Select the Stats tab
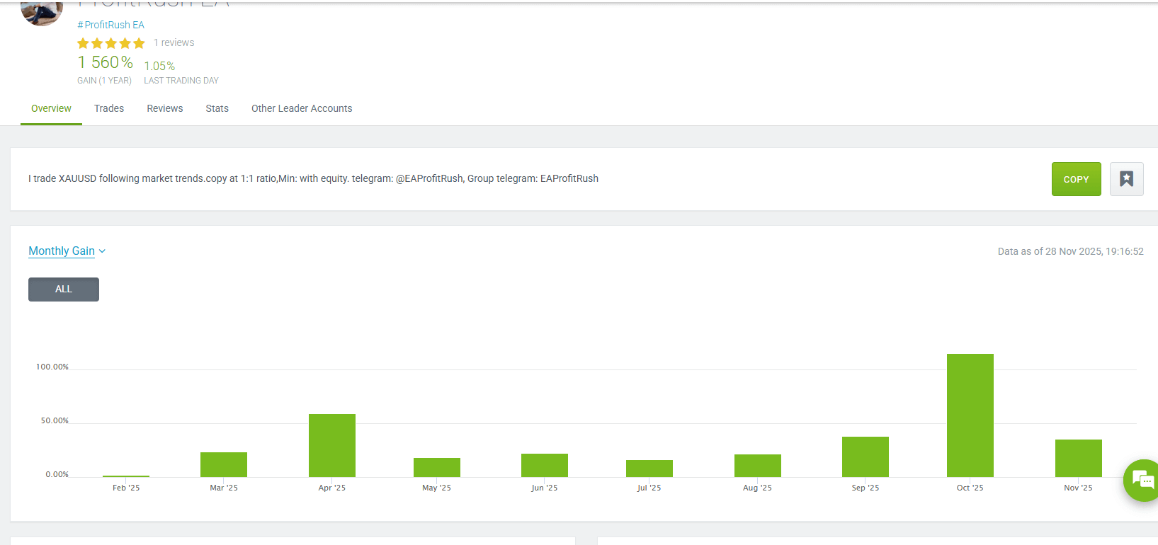 [217, 108]
